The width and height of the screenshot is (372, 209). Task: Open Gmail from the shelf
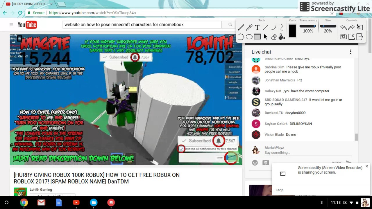point(41,203)
